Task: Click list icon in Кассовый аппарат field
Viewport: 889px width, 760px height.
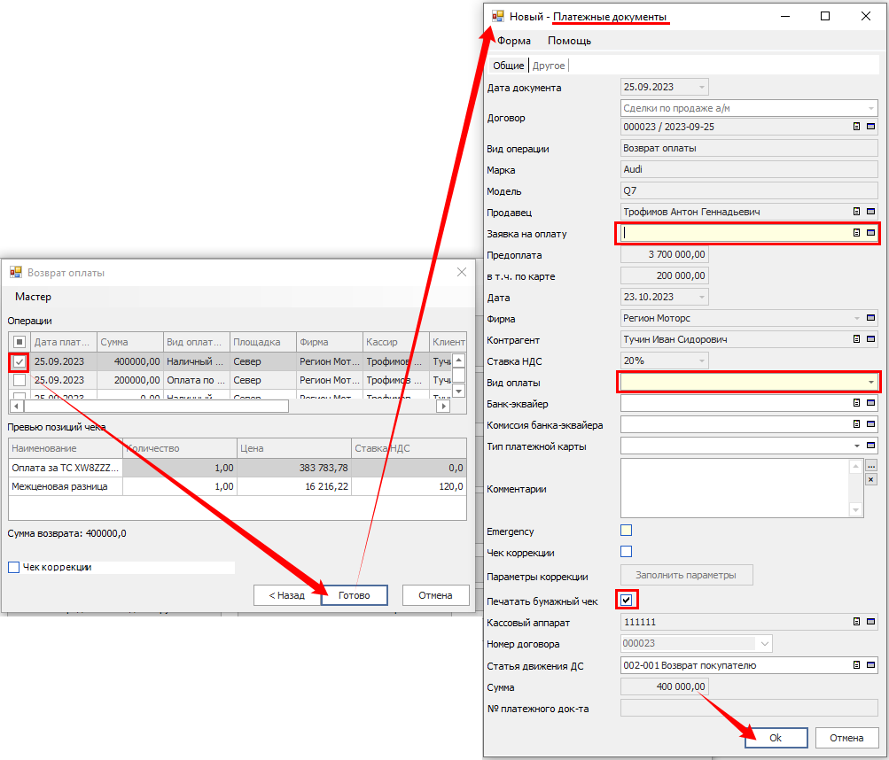Action: (x=856, y=623)
